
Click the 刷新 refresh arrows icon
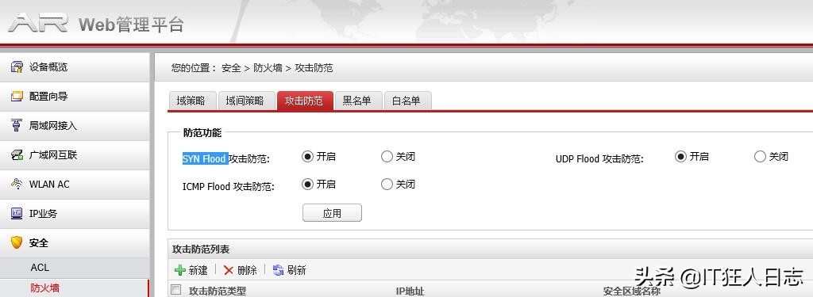point(279,269)
